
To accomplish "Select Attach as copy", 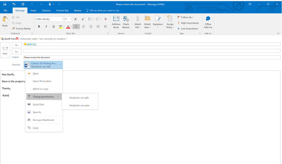I will click(x=44, y=89).
